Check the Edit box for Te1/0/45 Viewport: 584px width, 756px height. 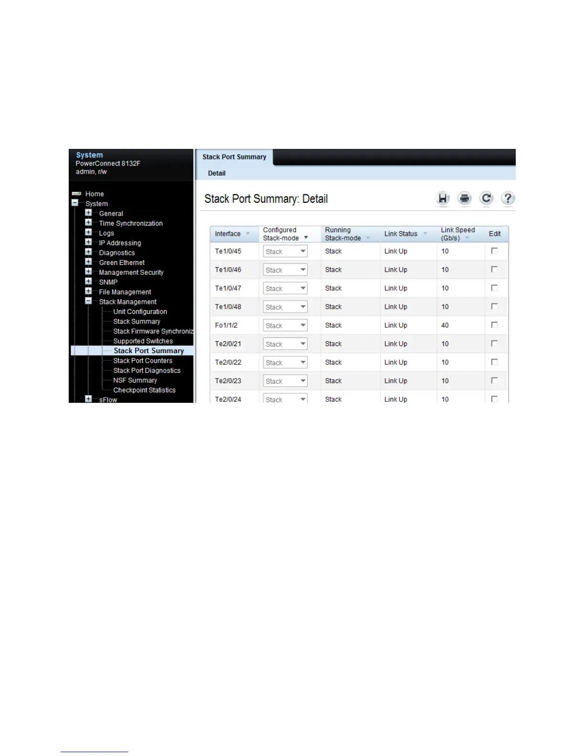(x=494, y=251)
